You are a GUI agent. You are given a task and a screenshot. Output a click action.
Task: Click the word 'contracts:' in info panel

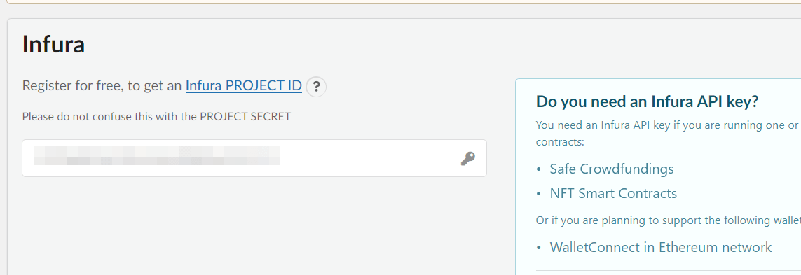(x=560, y=141)
